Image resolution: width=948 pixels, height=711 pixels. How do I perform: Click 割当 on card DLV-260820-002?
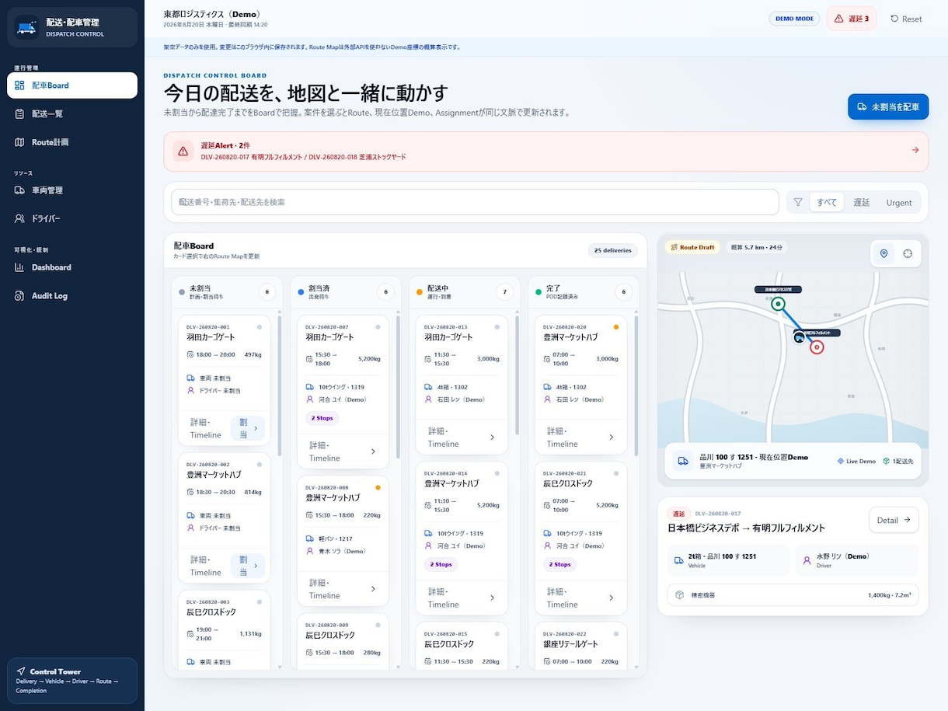click(247, 566)
